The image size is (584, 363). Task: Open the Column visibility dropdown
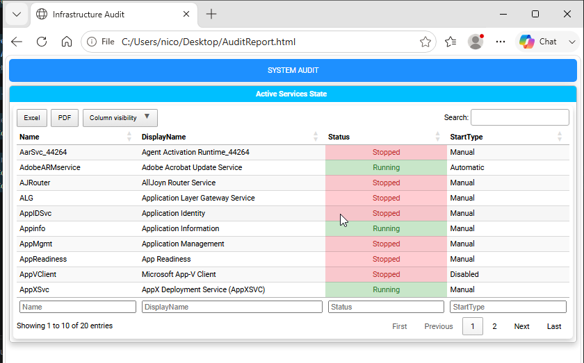pos(120,118)
